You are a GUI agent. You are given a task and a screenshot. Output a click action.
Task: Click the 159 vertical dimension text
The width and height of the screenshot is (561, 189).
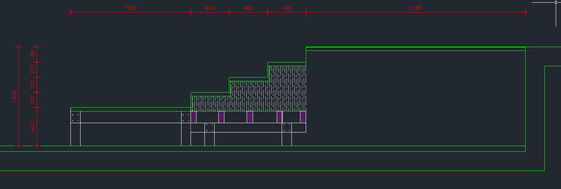[x=33, y=55]
